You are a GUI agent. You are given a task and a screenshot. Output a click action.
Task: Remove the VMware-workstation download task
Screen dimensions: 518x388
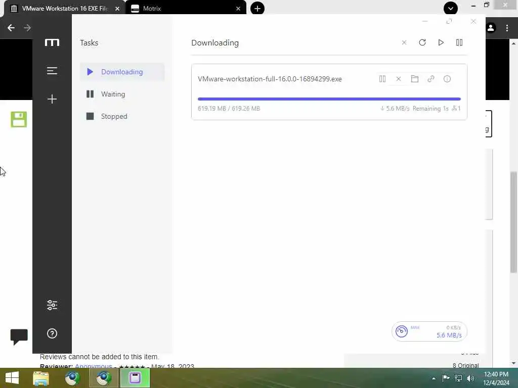(x=399, y=79)
